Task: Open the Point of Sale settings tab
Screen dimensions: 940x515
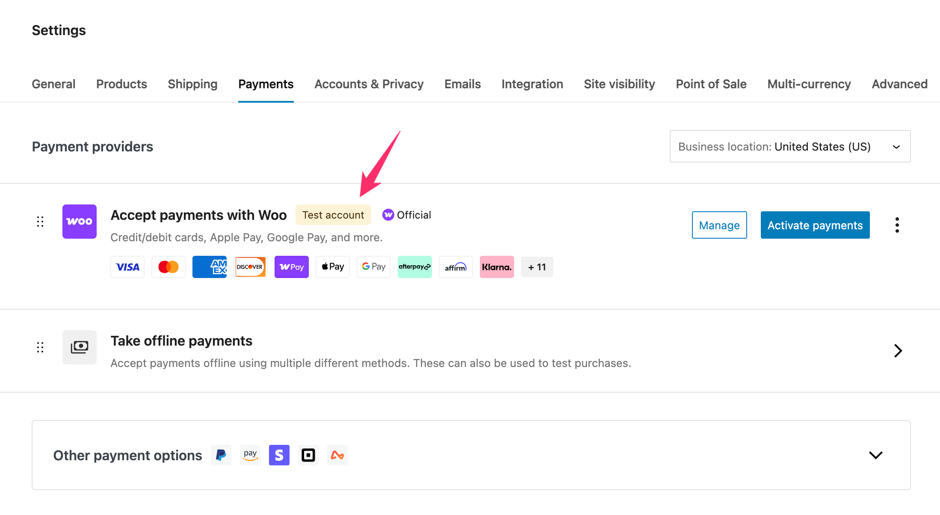Action: [x=711, y=84]
